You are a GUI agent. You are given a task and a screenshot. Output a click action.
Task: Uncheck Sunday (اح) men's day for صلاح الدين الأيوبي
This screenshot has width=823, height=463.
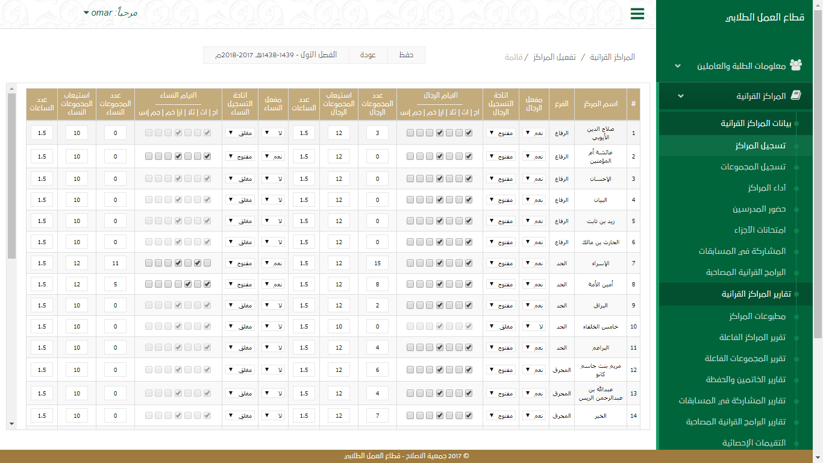[469, 133]
